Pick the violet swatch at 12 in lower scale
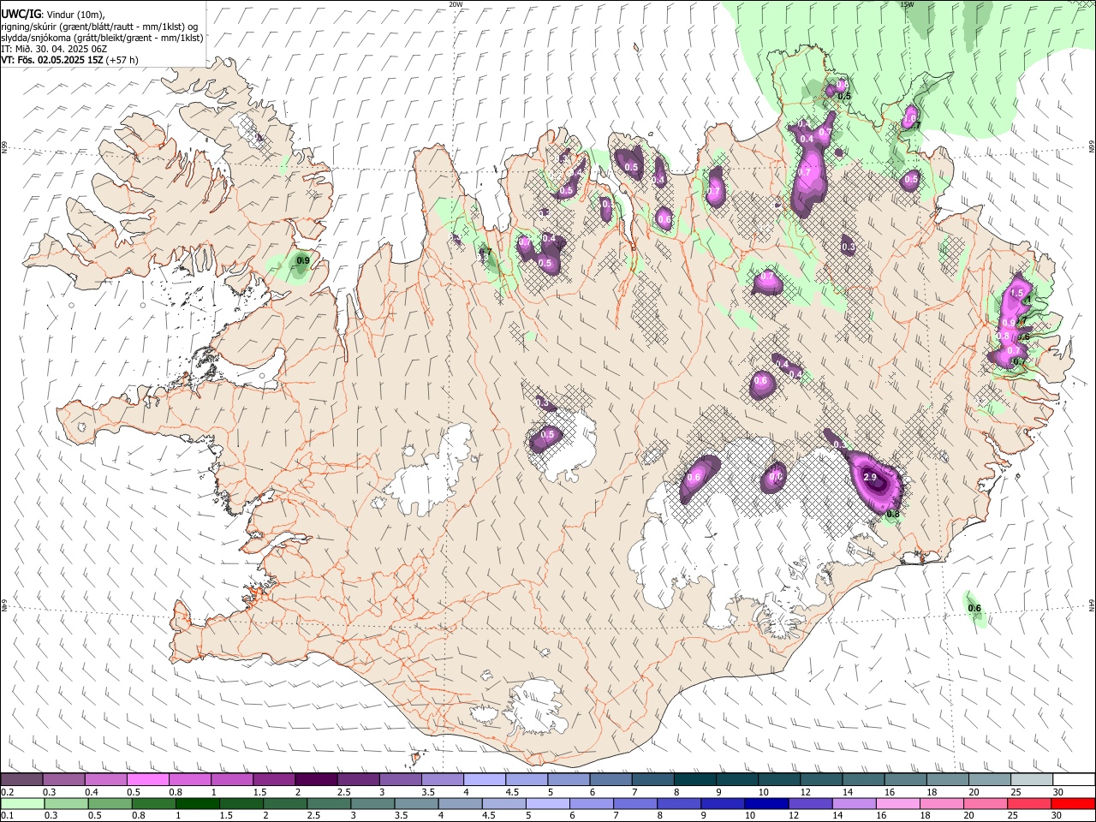The height and width of the screenshot is (822, 1096). pyautogui.click(x=810, y=803)
